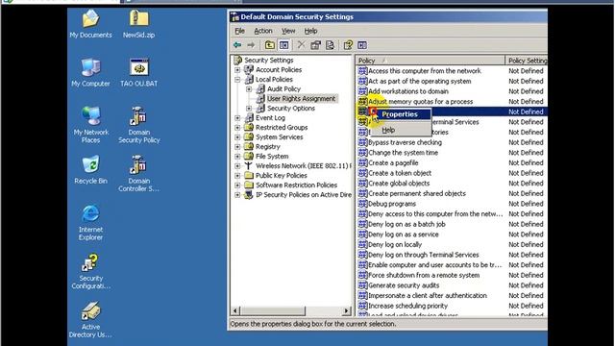Expand the Security Options node
The width and height of the screenshot is (615, 346).
pos(249,109)
